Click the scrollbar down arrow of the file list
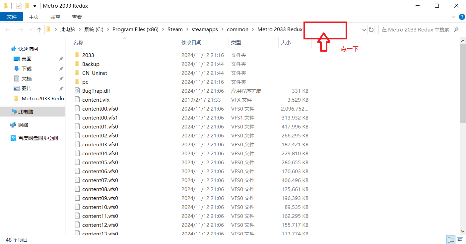 click(463, 232)
